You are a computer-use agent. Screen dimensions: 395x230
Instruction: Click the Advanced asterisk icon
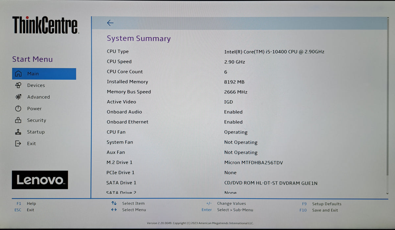[18, 97]
